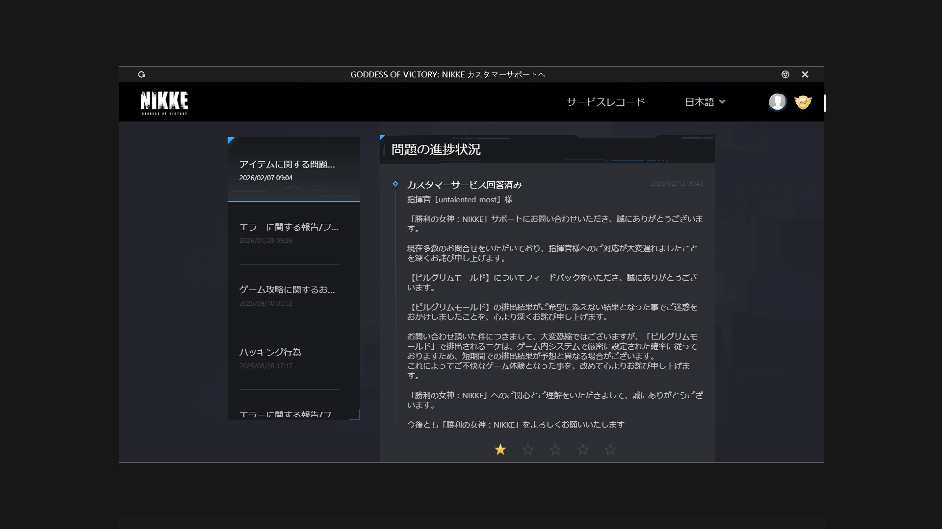This screenshot has width=942, height=529.
Task: Open サービスレコード menu item
Action: (x=605, y=102)
